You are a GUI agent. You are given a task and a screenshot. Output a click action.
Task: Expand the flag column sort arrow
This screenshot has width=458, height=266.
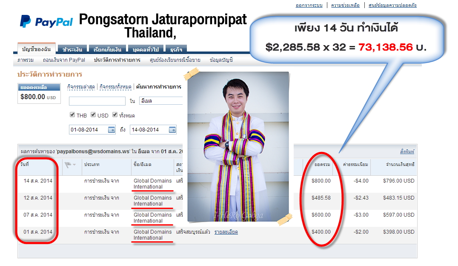74,165
